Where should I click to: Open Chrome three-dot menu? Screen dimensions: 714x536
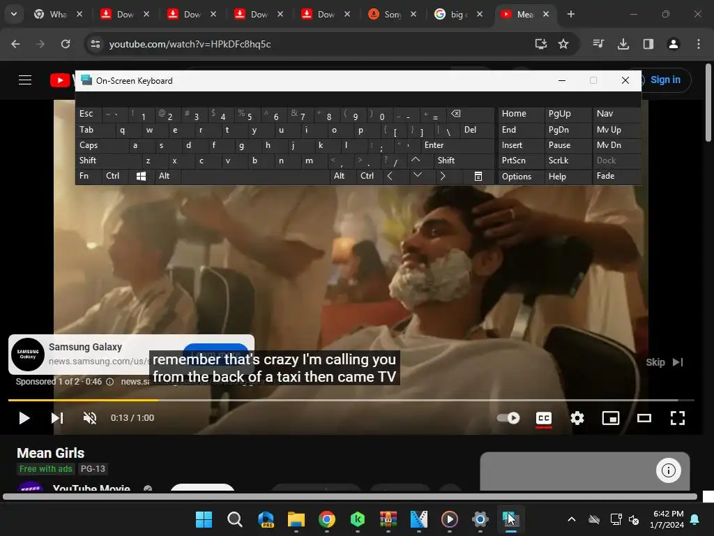tap(699, 44)
